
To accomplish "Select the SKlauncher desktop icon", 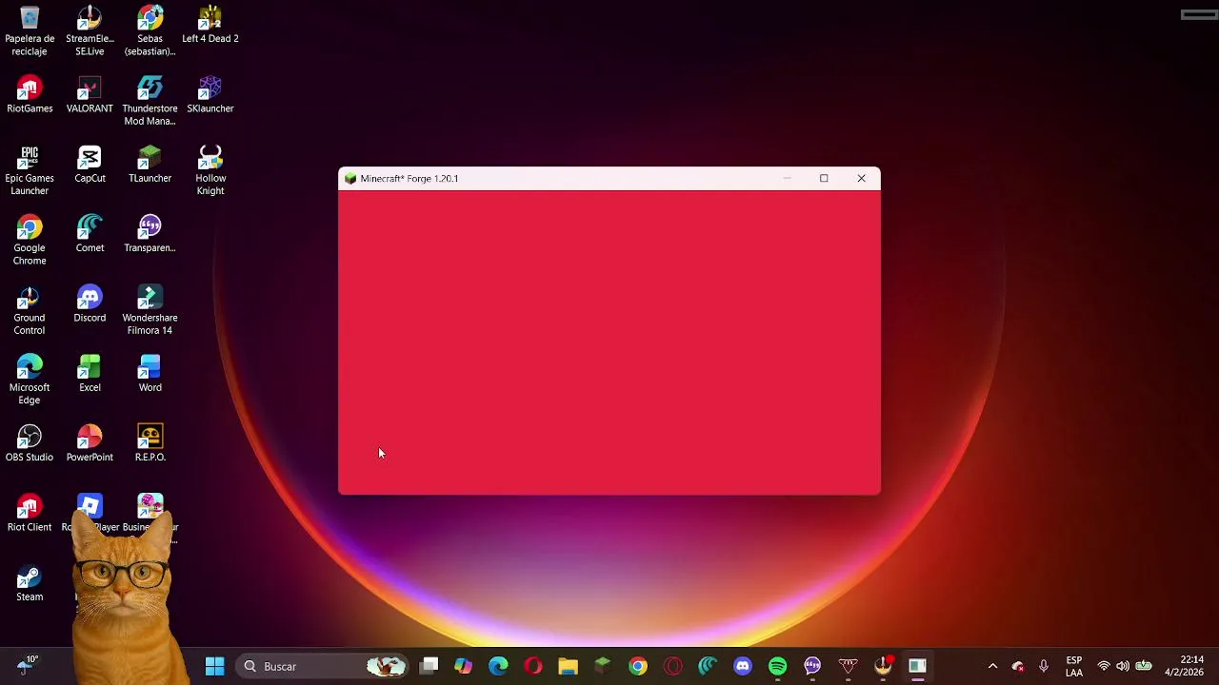I will tap(210, 95).
